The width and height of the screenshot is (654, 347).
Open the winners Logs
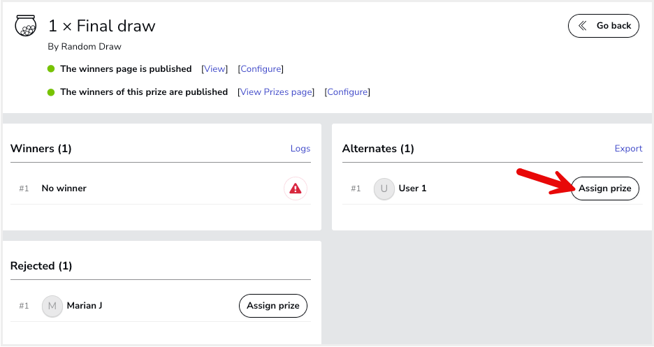tap(300, 148)
